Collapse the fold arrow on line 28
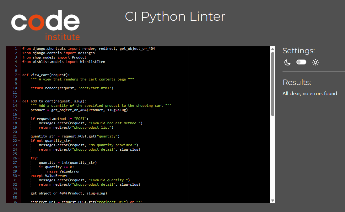 click(19, 167)
